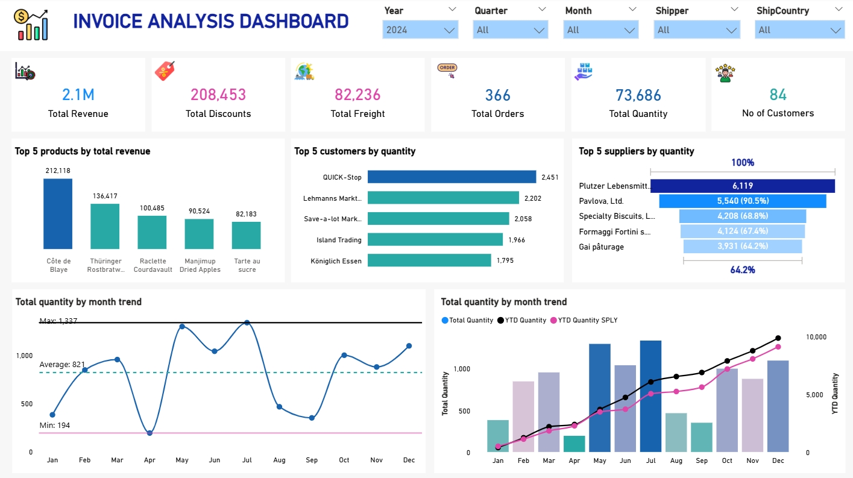853x478 pixels.
Task: Click the chevron beside the Quarter header
Action: 542,10
